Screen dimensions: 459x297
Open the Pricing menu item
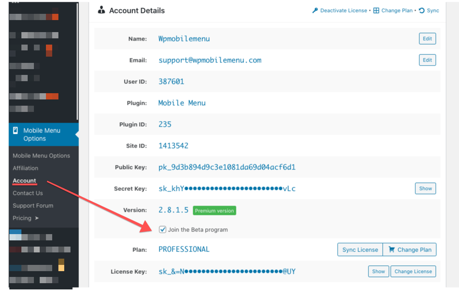22,218
